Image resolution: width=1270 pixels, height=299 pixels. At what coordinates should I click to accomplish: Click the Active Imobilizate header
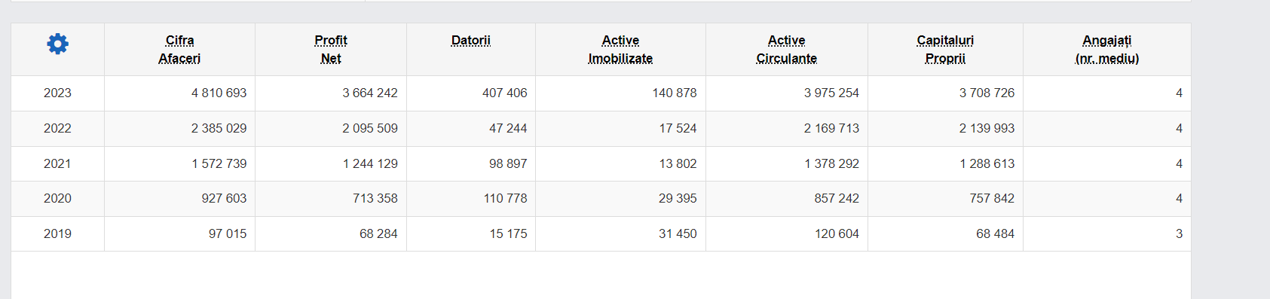tap(620, 49)
